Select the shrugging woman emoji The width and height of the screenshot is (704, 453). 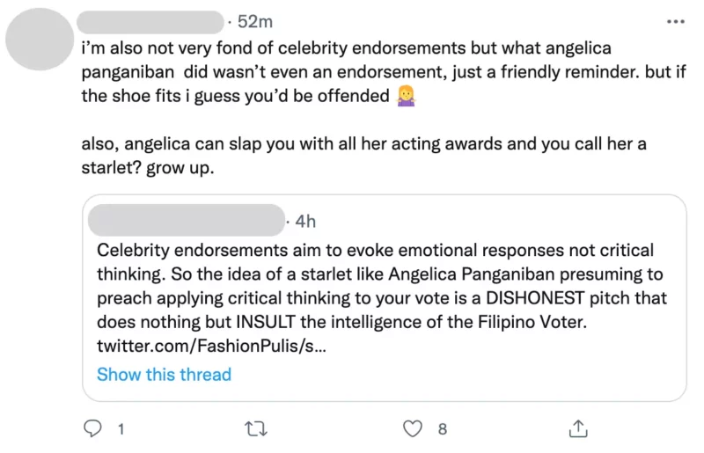[x=406, y=96]
